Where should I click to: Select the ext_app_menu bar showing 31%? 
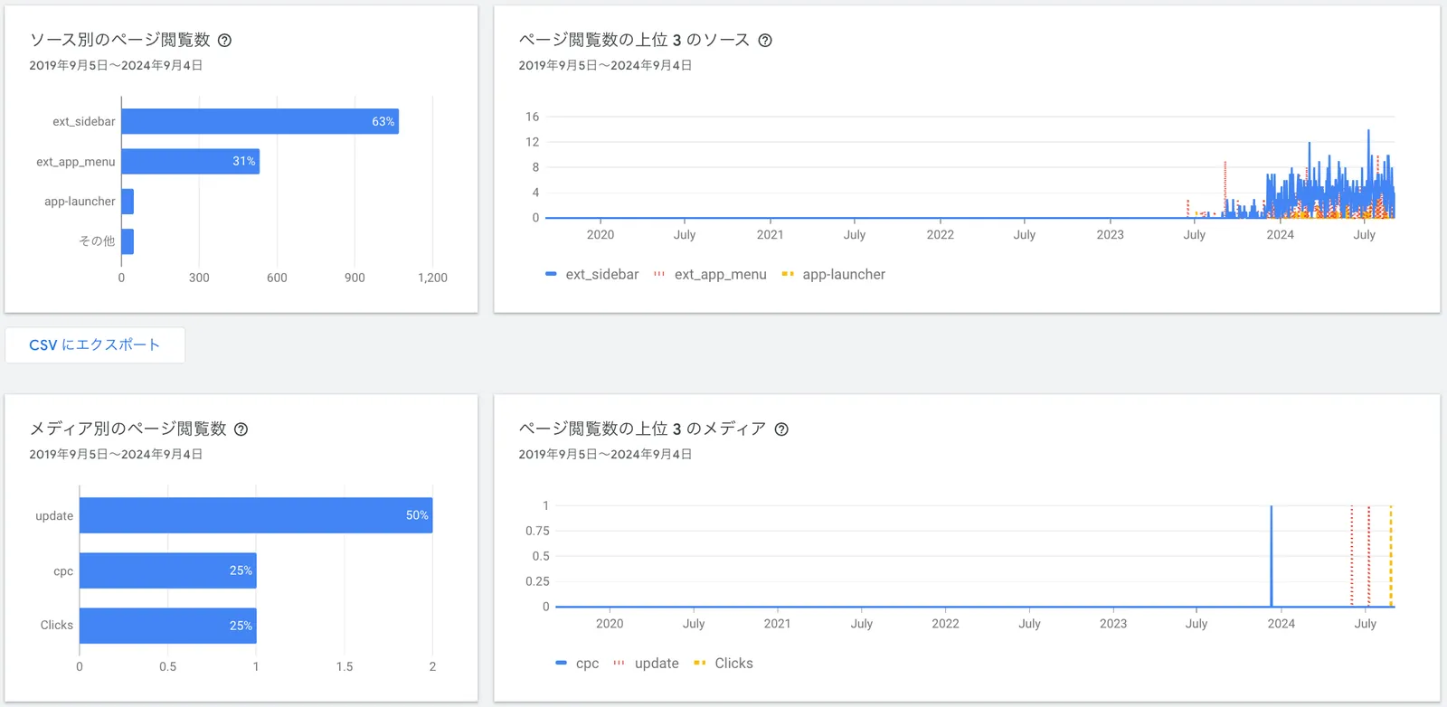point(190,162)
